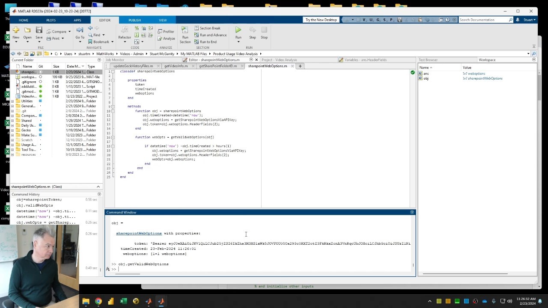
Task: Open the VIEW ribbon tab
Action: point(163,20)
